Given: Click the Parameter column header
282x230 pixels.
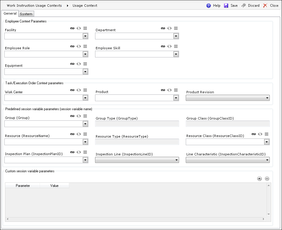Looking at the screenshot, I should click(x=22, y=186).
